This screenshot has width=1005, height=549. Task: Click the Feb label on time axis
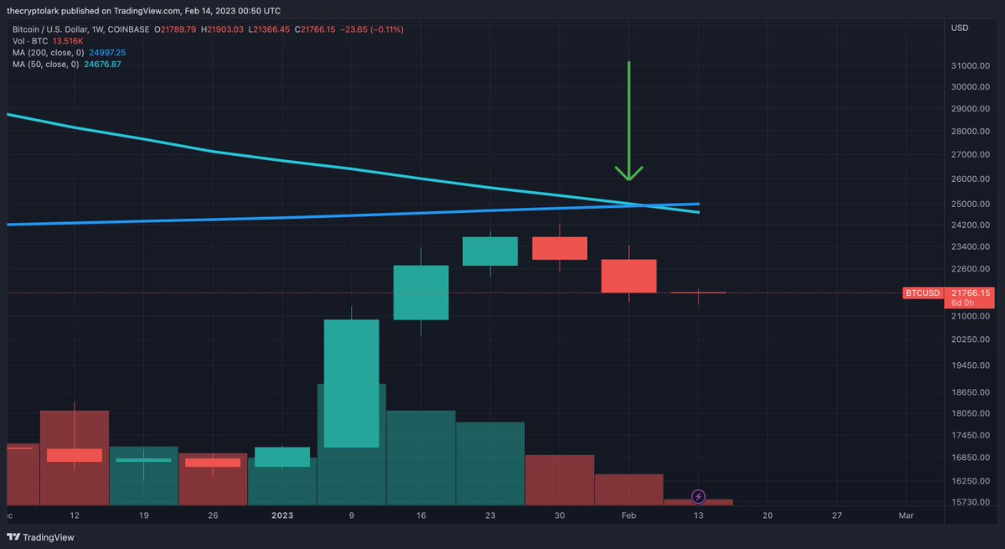(629, 516)
